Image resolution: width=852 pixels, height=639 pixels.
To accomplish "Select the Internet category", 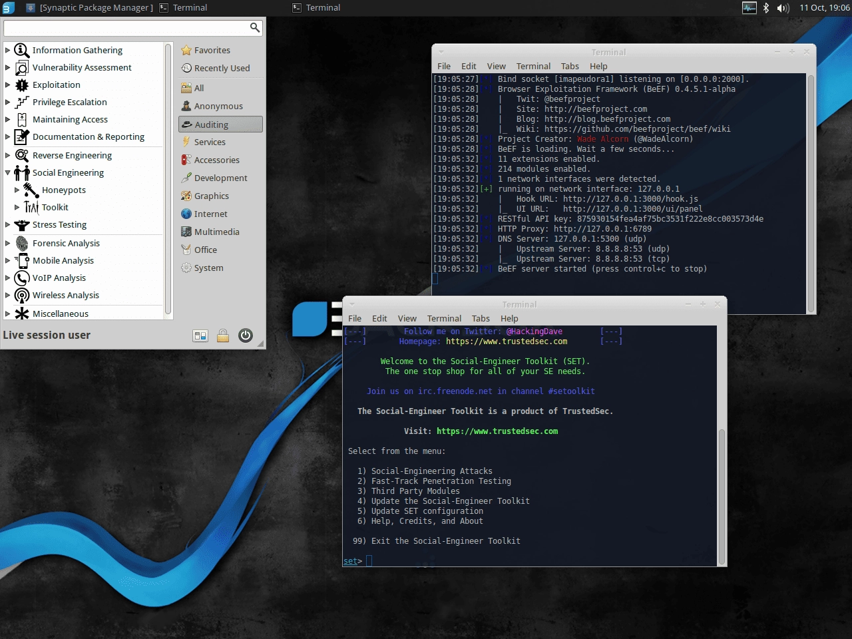I will click(x=221, y=214).
